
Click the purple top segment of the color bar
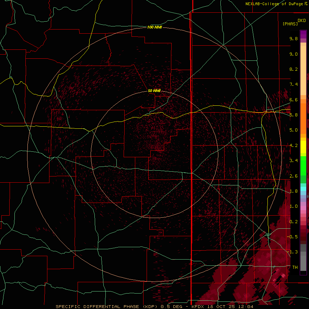click(303, 34)
